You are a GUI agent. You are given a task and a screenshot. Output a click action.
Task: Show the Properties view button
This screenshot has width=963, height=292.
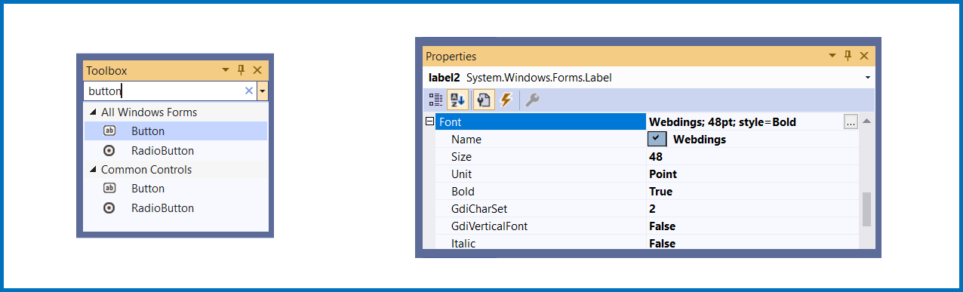[484, 100]
